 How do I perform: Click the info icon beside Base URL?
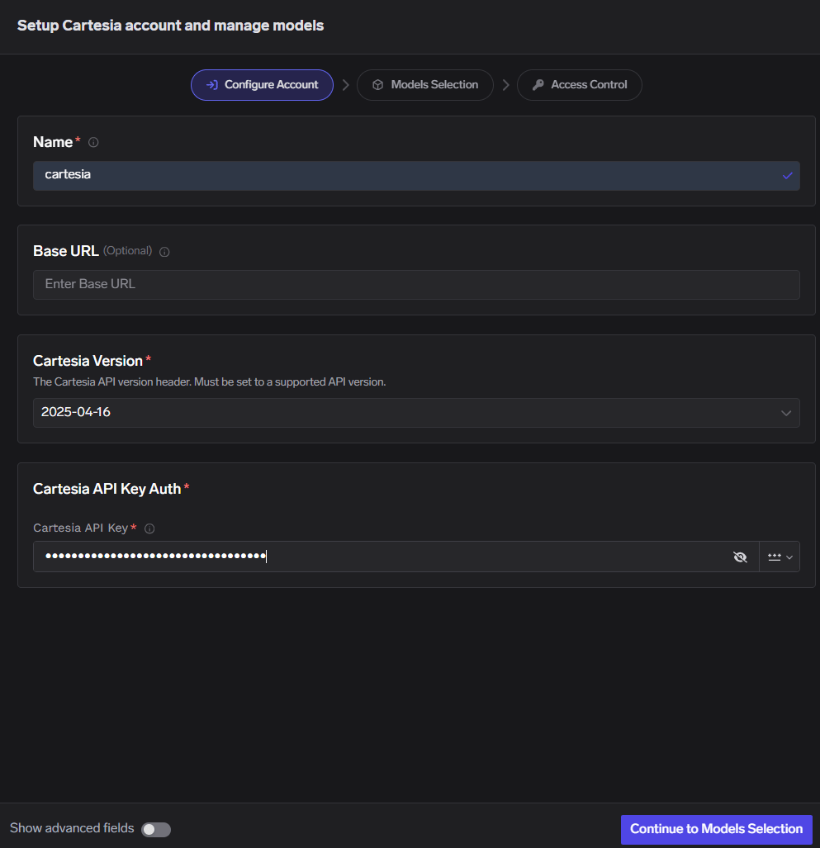[x=164, y=252]
